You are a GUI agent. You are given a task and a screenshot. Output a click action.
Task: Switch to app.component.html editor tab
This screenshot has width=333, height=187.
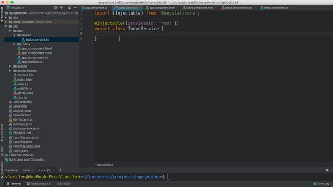coord(162,8)
